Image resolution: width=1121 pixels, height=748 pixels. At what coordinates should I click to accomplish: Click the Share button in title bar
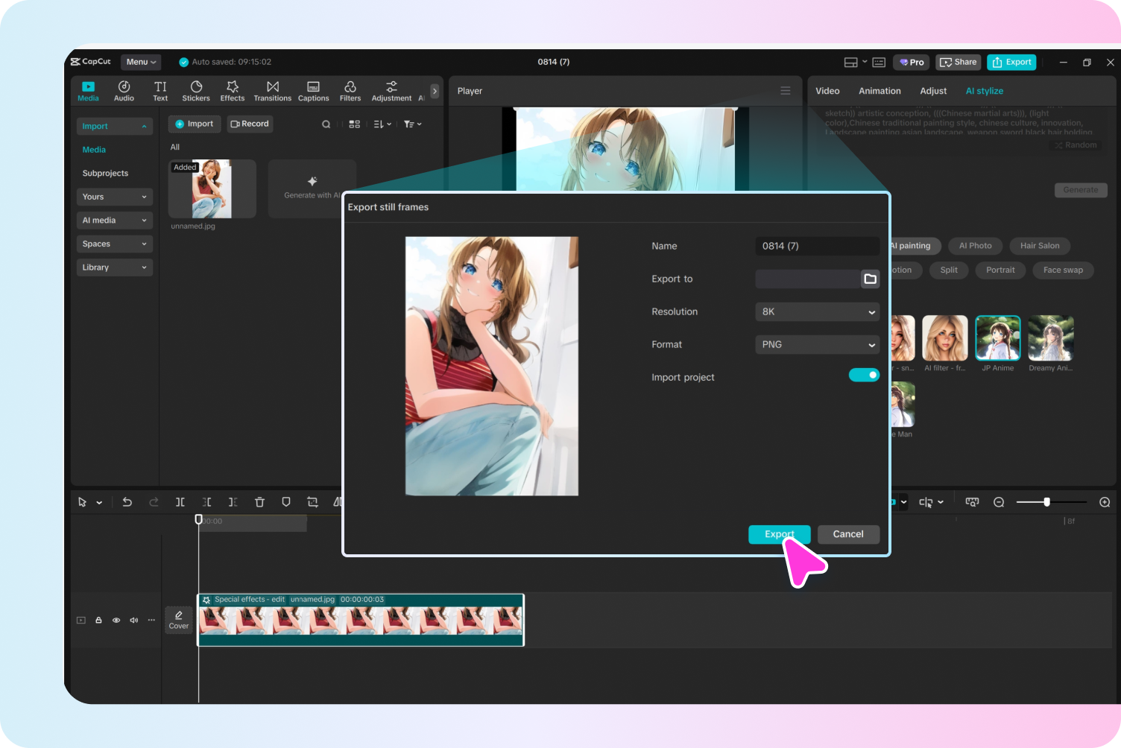coord(959,63)
